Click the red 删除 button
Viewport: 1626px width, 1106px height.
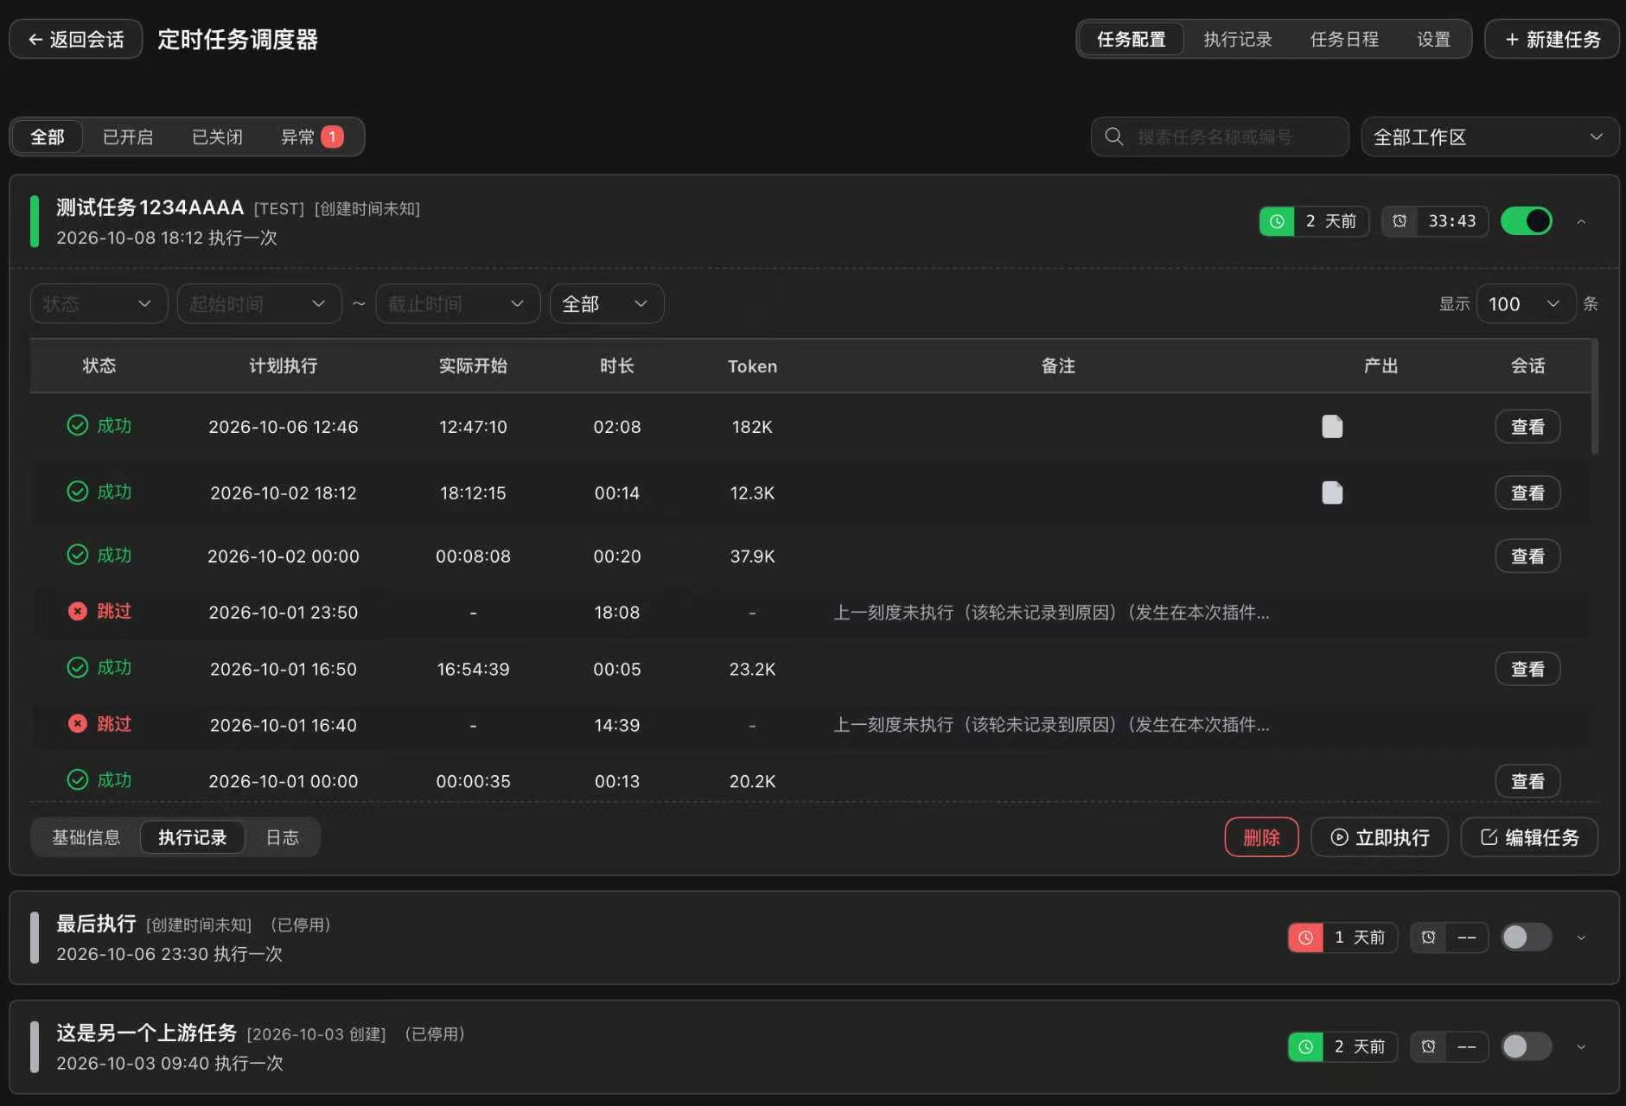1261,837
